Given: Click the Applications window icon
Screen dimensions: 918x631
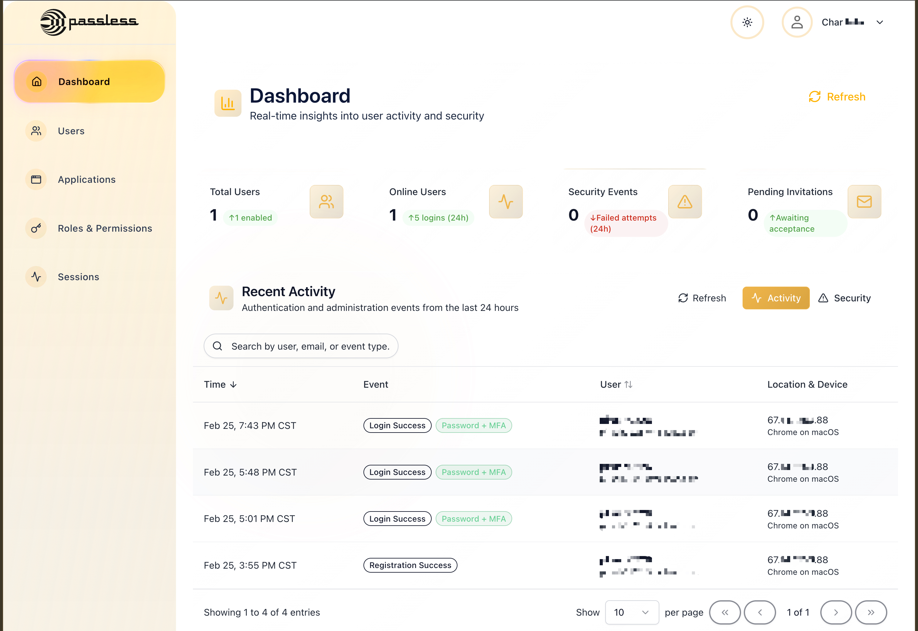Looking at the screenshot, I should [36, 179].
